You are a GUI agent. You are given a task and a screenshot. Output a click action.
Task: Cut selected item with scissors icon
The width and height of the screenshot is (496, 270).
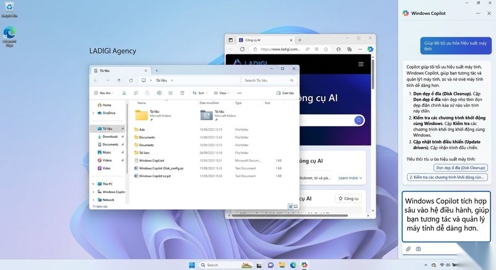[x=124, y=93]
